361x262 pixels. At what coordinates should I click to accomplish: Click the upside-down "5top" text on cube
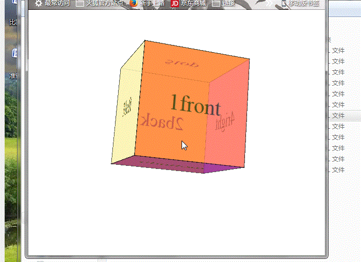point(182,64)
